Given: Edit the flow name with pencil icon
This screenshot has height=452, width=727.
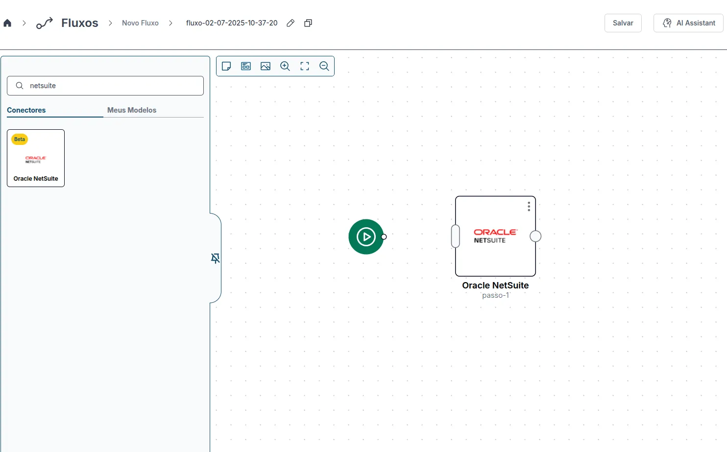Looking at the screenshot, I should [291, 23].
